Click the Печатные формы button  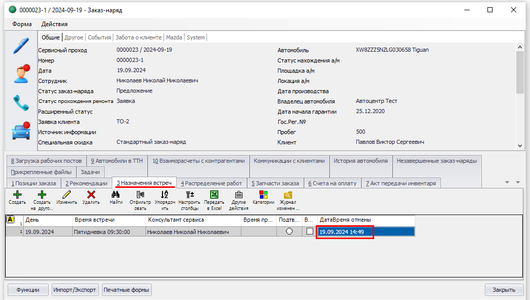pos(127,290)
